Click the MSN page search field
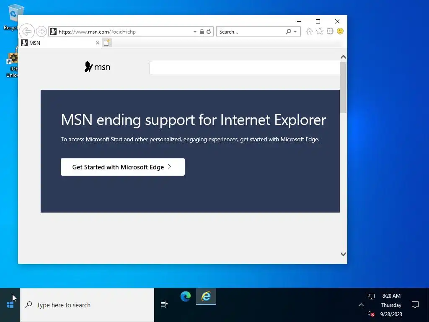 (x=245, y=68)
